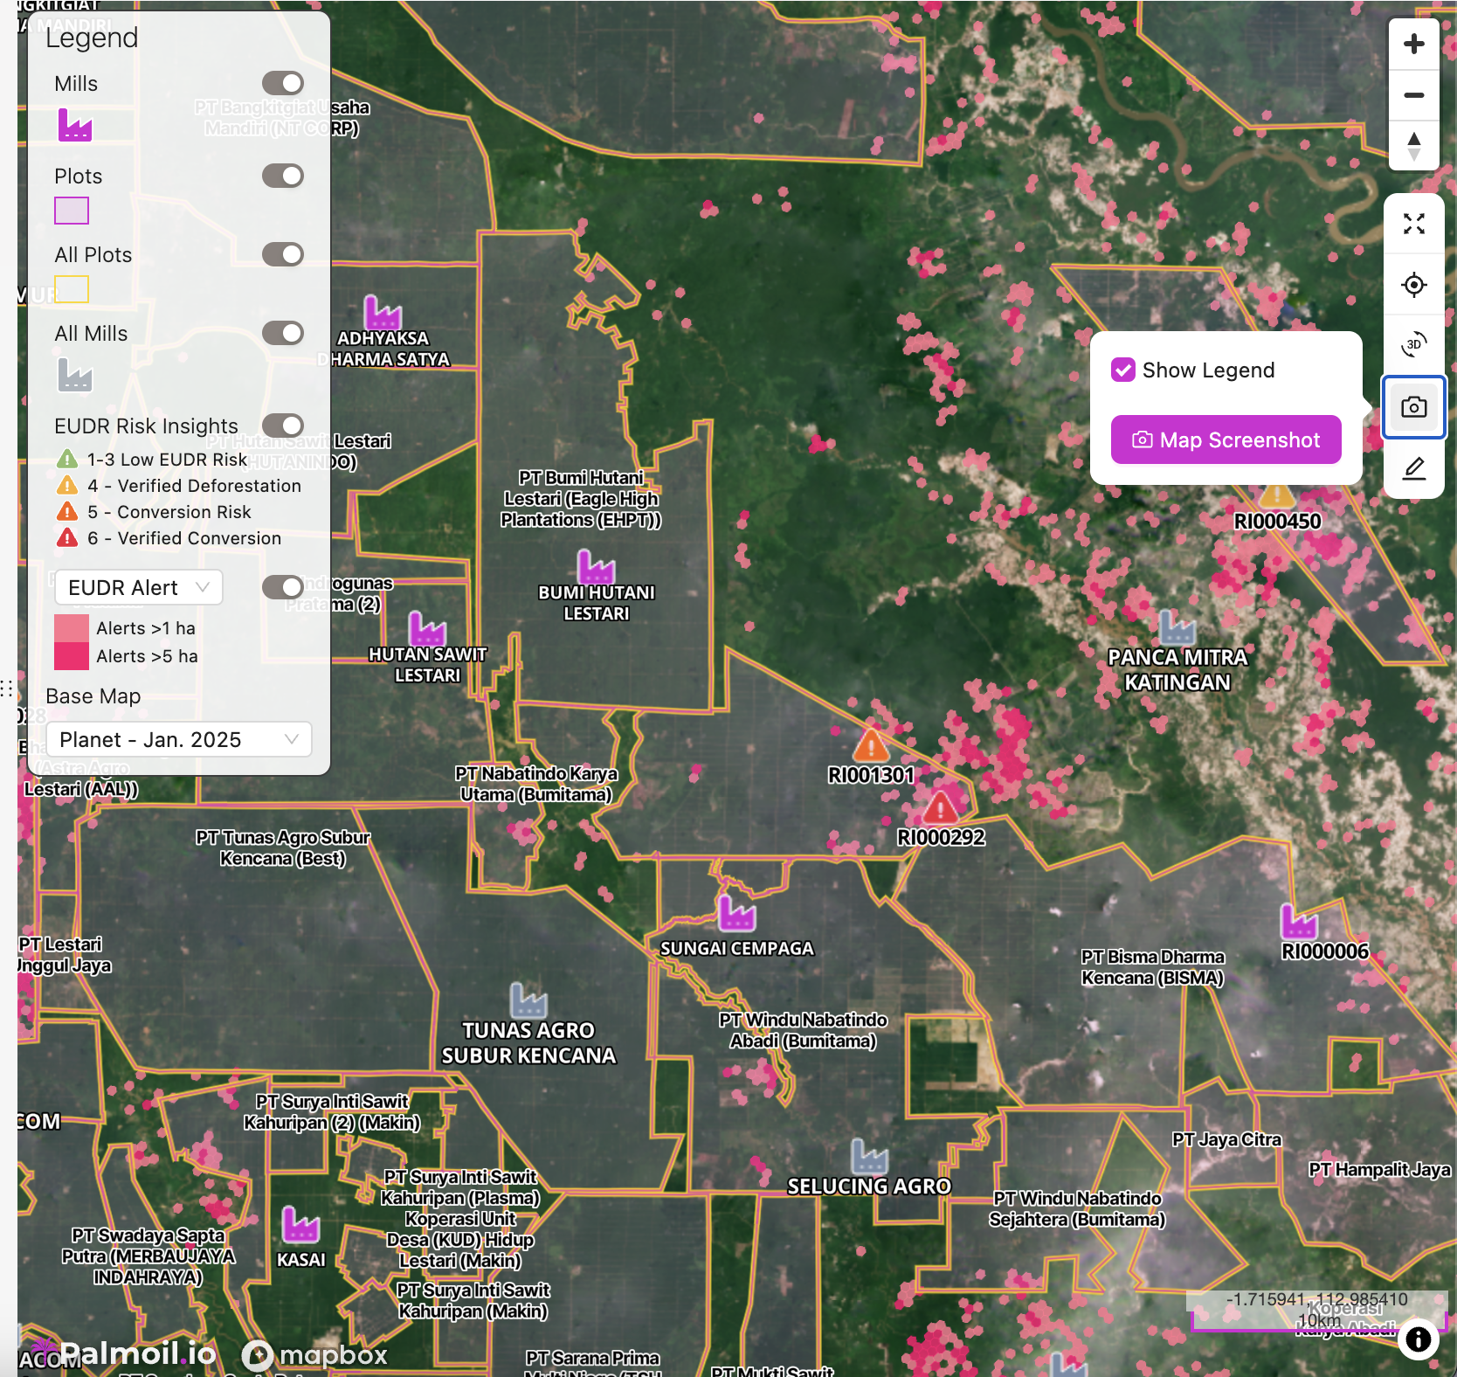Open the Planet - Jan. 2025 base map dropdown
Image resolution: width=1457 pixels, height=1377 pixels.
click(x=179, y=740)
